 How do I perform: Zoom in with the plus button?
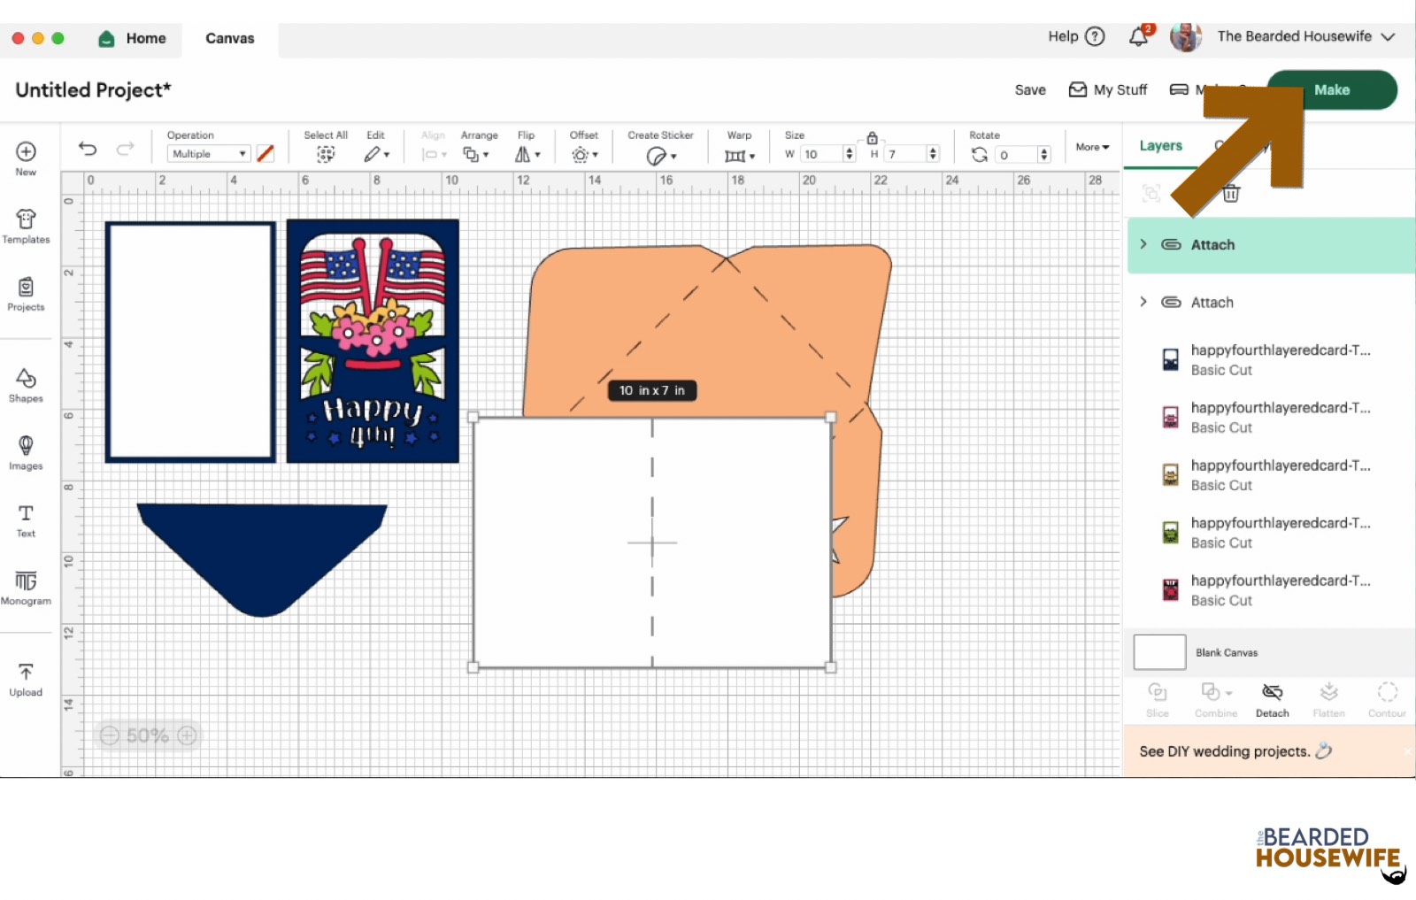coord(187,735)
